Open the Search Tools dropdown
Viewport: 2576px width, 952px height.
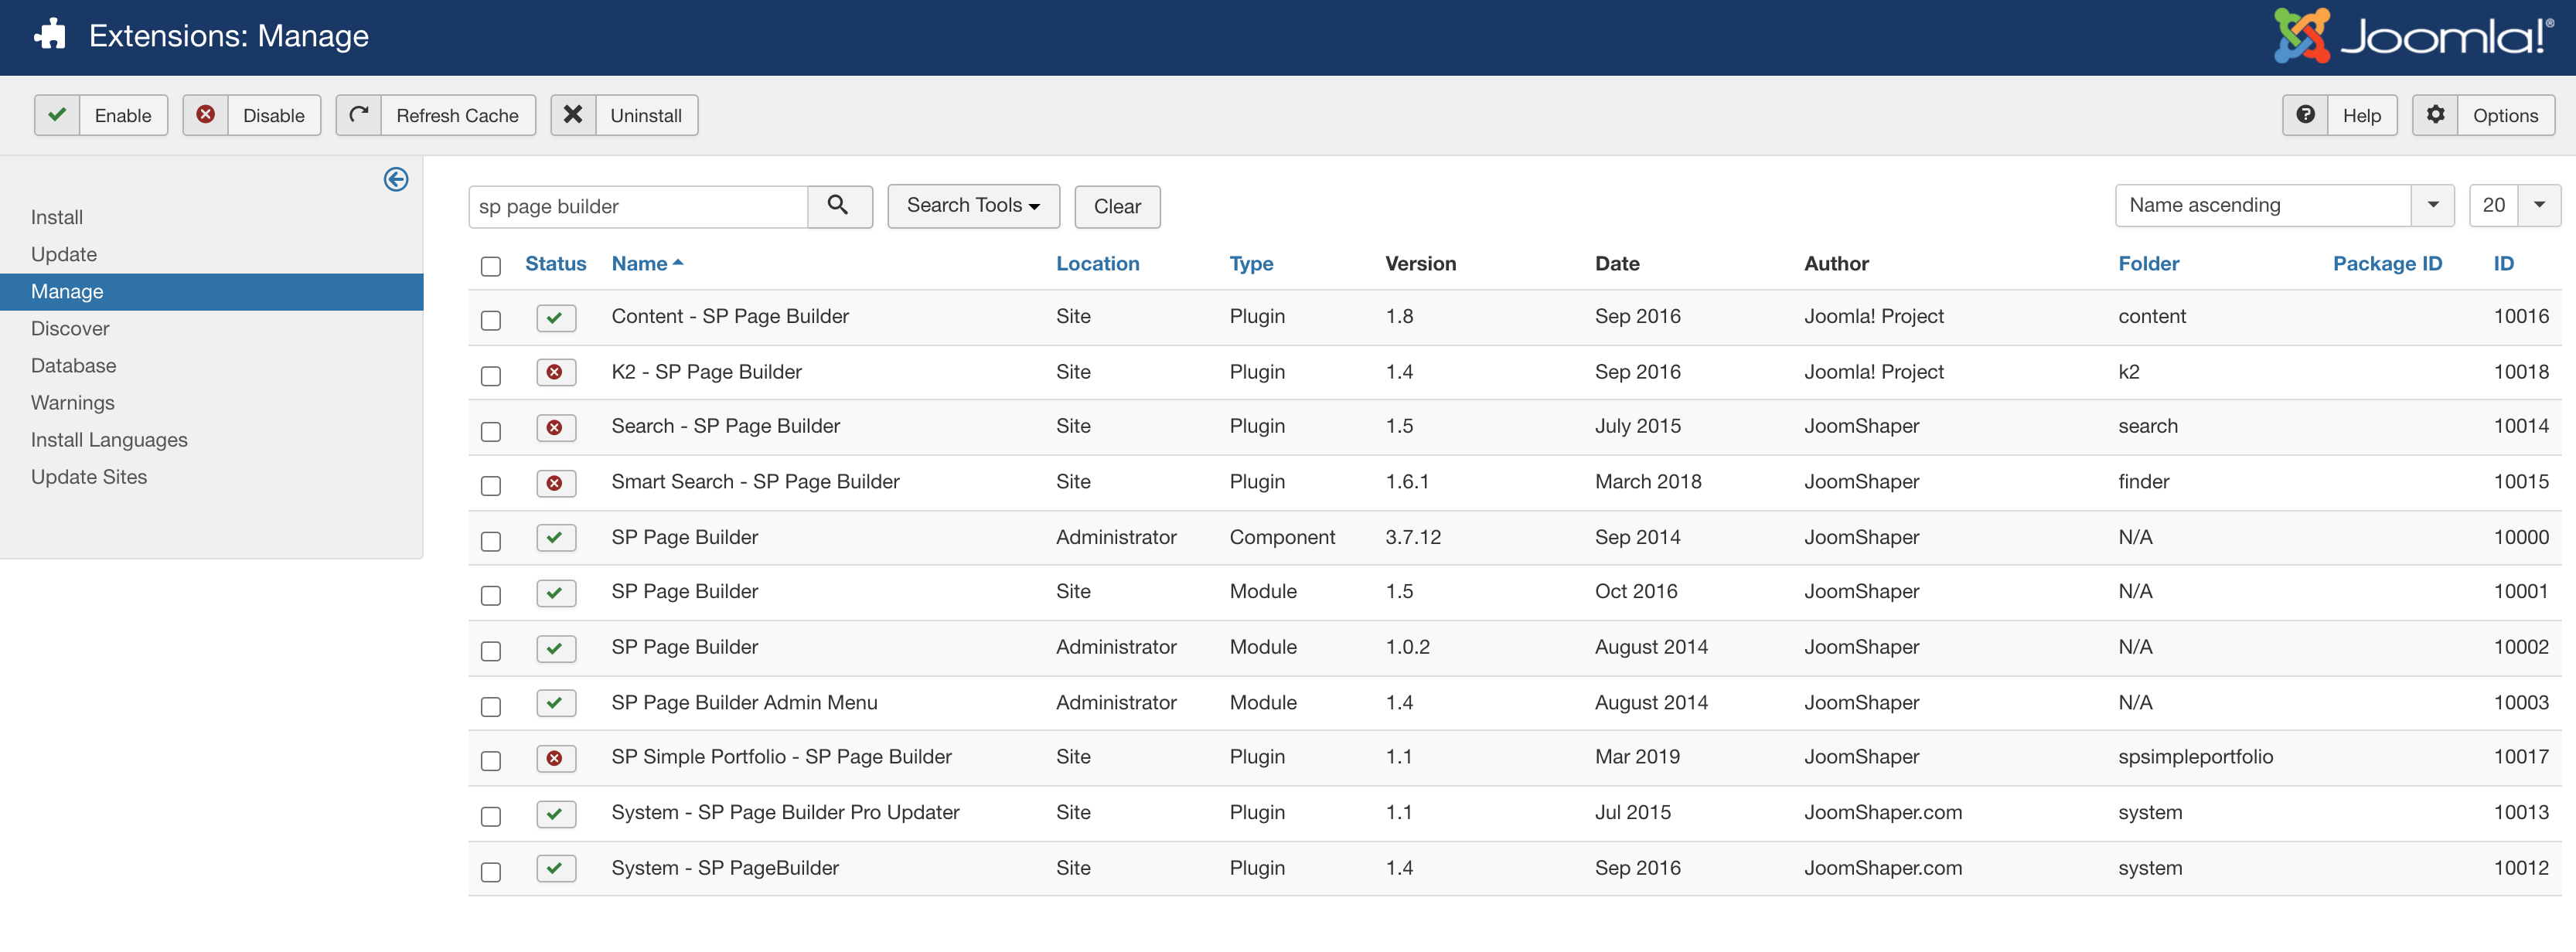pyautogui.click(x=973, y=206)
